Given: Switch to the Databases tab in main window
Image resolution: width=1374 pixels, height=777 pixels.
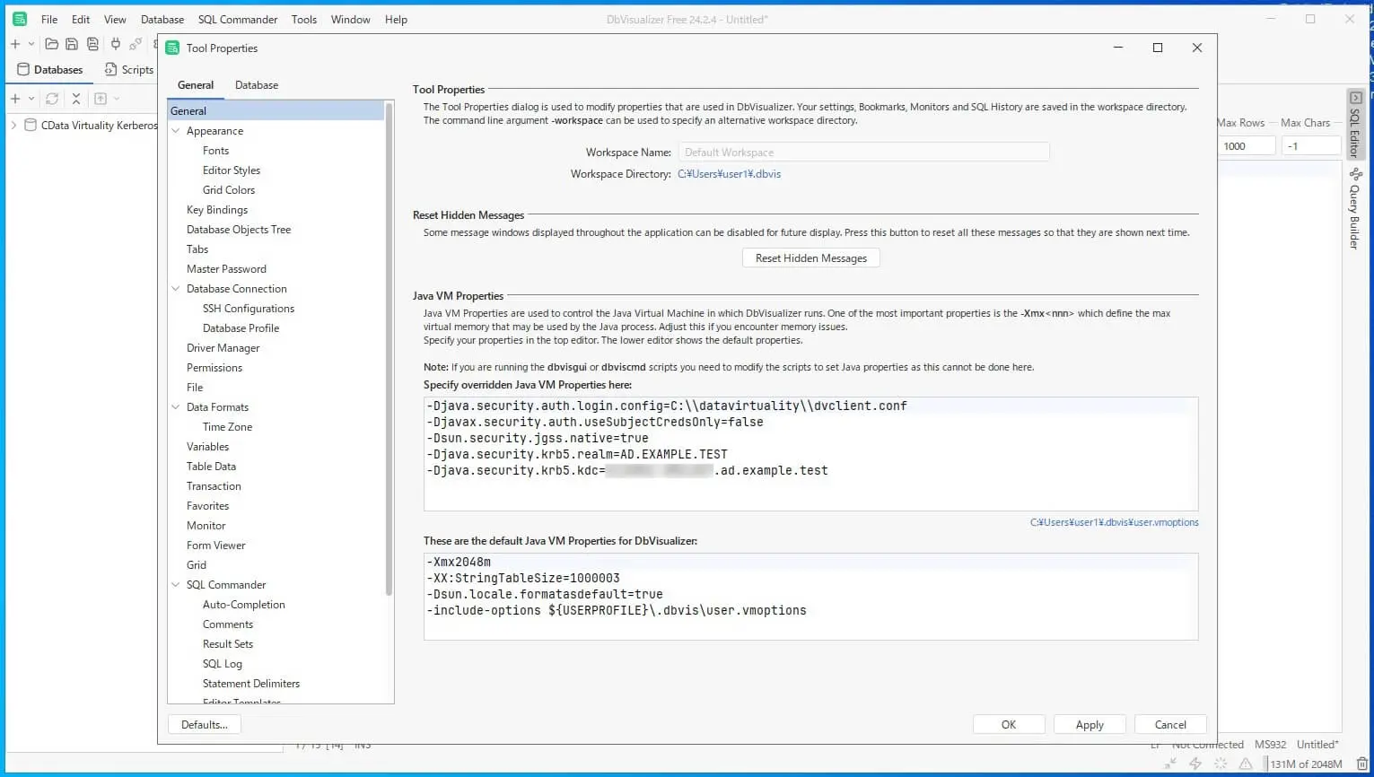Looking at the screenshot, I should click(50, 69).
